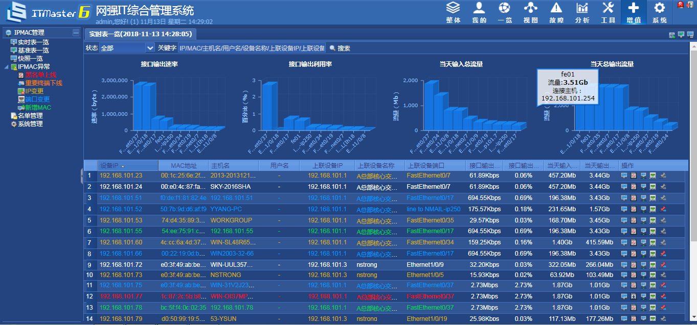Collapse the IPMAC管理 sidebar panel
This screenshot has height=325, width=697.
(76, 33)
